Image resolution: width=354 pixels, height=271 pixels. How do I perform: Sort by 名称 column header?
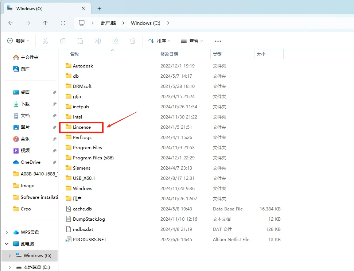[74, 54]
